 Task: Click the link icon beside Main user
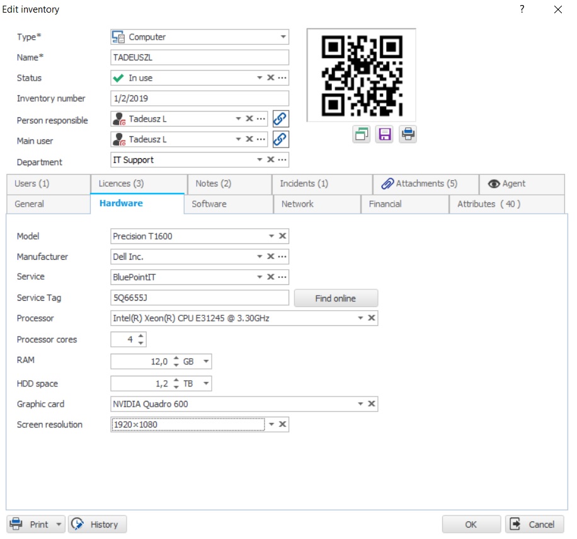tap(280, 139)
